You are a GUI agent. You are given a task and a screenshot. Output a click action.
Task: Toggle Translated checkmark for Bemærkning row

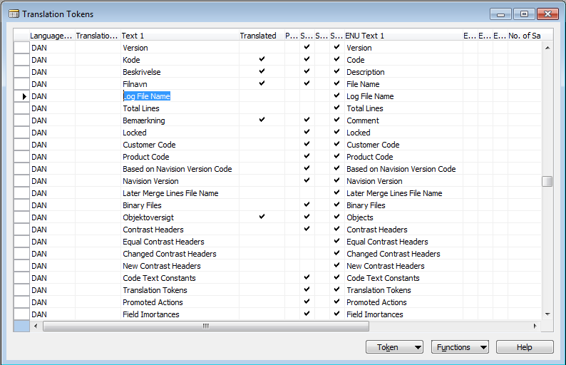[262, 120]
